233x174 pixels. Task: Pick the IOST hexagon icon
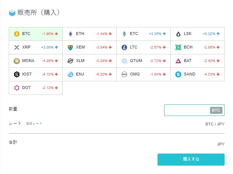coord(17,74)
